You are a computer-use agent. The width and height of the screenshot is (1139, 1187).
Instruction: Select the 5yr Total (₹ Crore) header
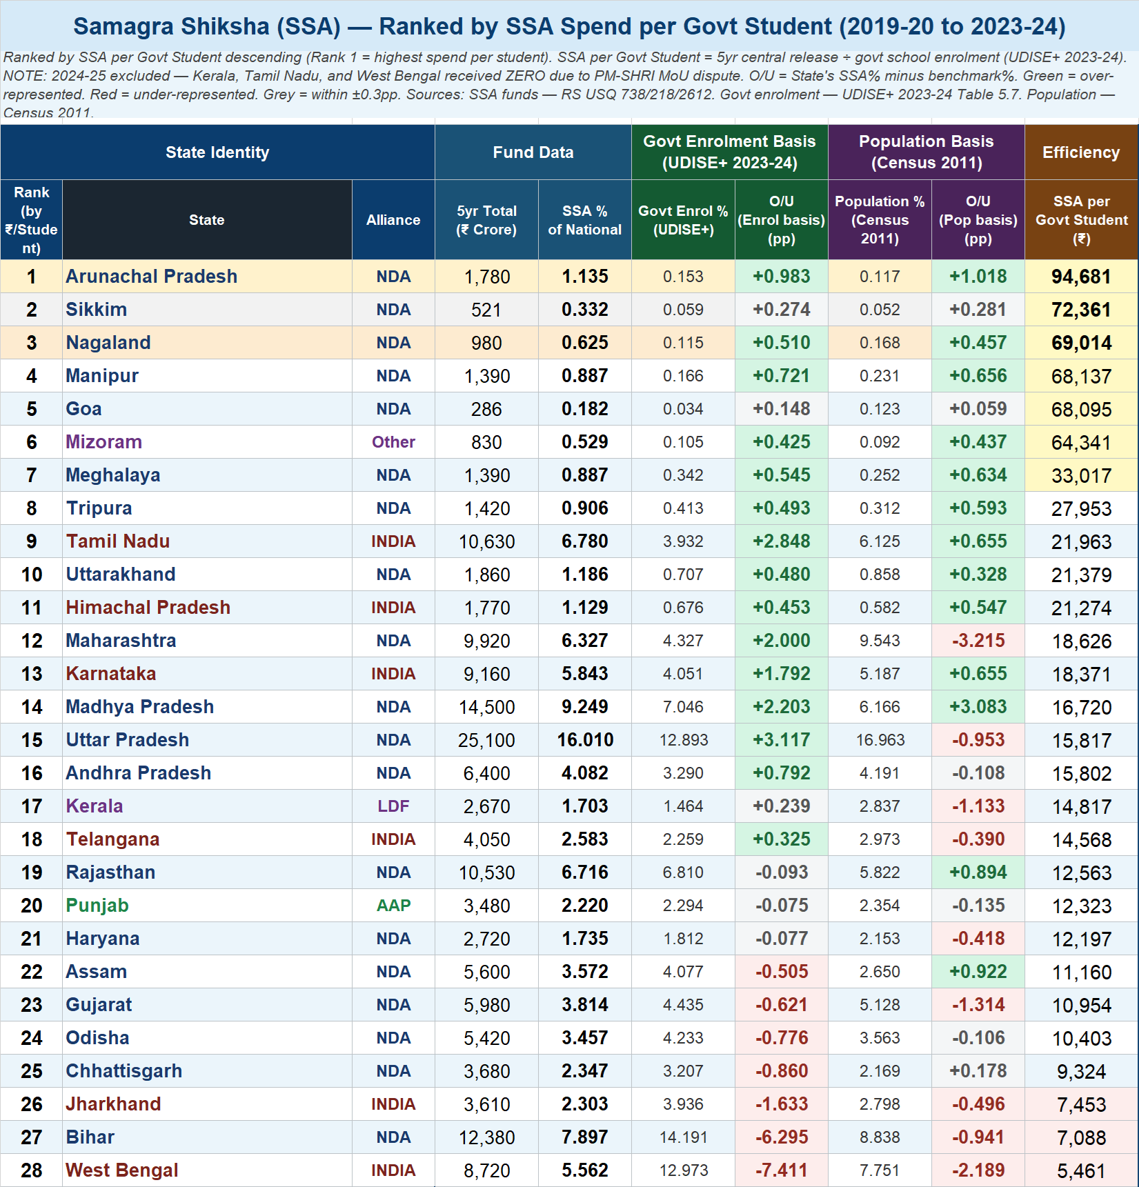pyautogui.click(x=486, y=220)
